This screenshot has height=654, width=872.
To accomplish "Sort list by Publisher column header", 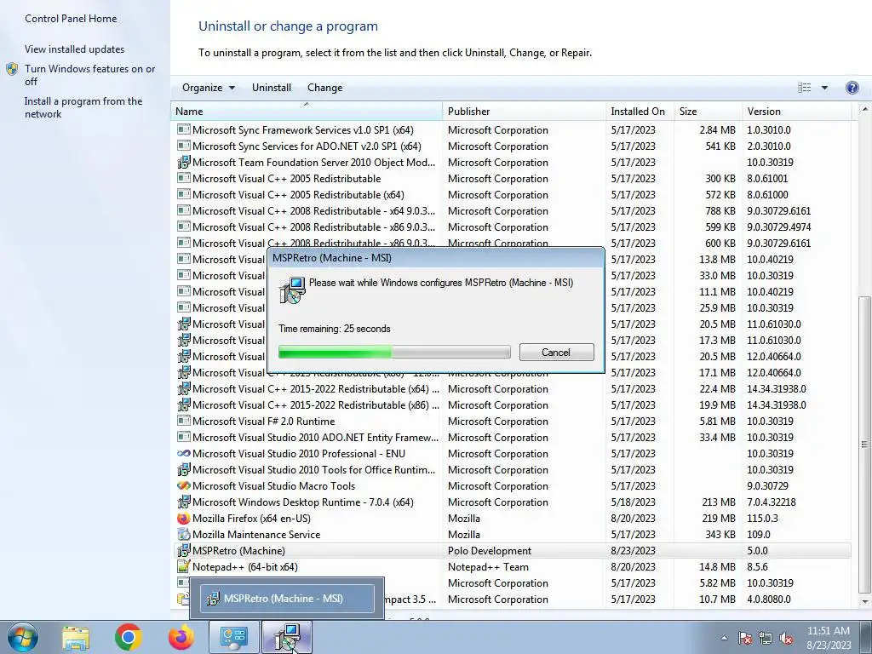I will tap(524, 112).
